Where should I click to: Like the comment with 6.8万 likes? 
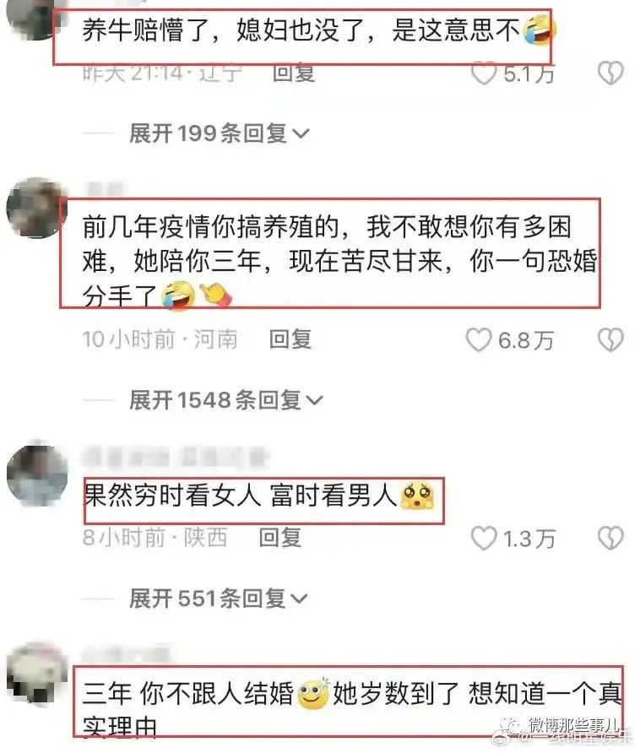coord(479,339)
